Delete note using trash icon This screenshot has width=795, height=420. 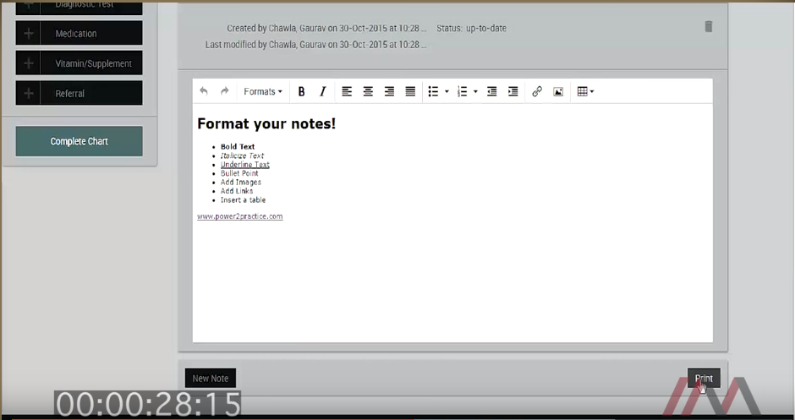(x=709, y=27)
